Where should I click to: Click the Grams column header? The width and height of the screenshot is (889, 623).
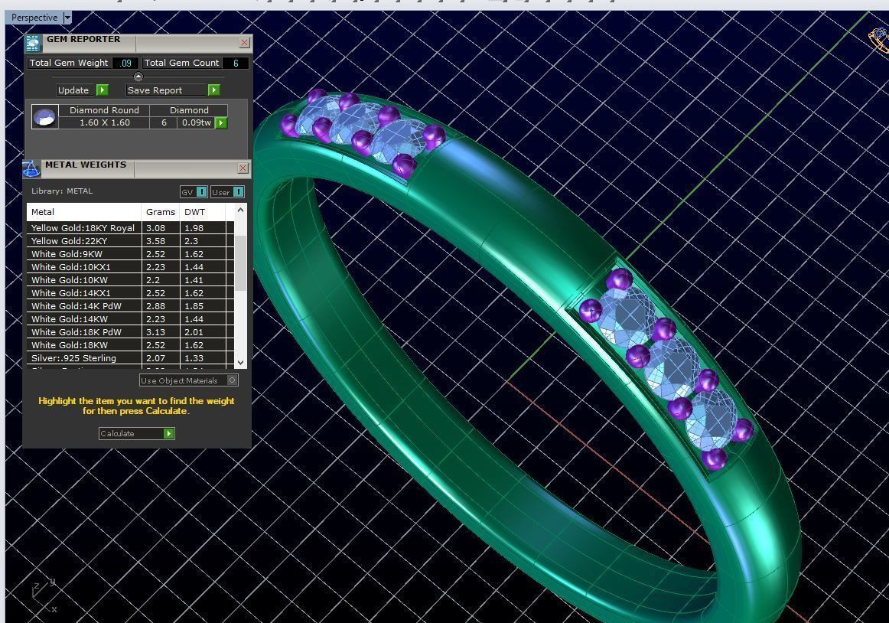click(161, 212)
